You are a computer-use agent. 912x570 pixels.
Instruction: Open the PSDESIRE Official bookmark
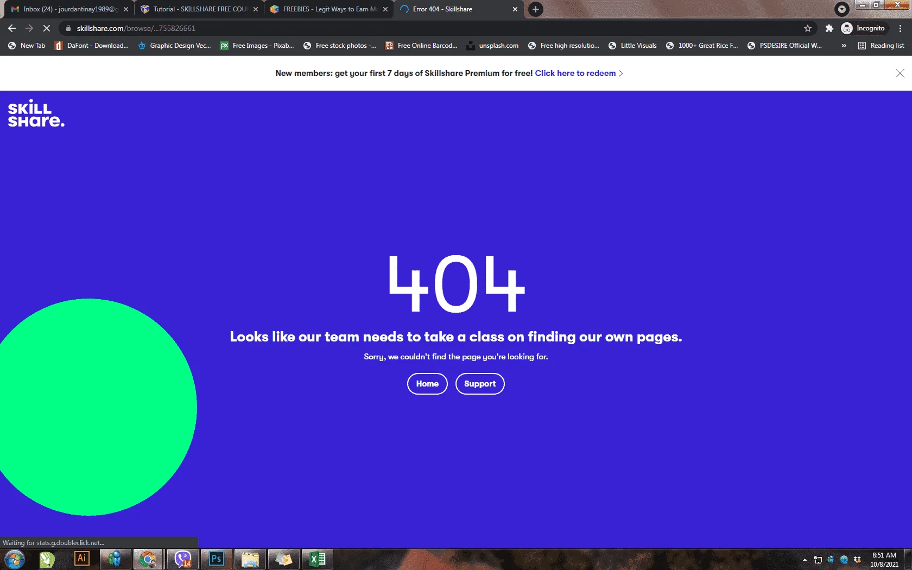[784, 46]
